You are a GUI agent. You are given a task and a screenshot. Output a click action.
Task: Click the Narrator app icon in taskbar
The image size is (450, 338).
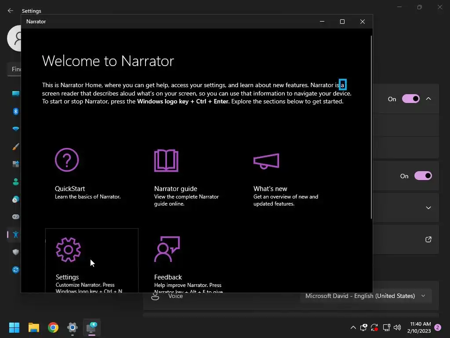point(92,327)
